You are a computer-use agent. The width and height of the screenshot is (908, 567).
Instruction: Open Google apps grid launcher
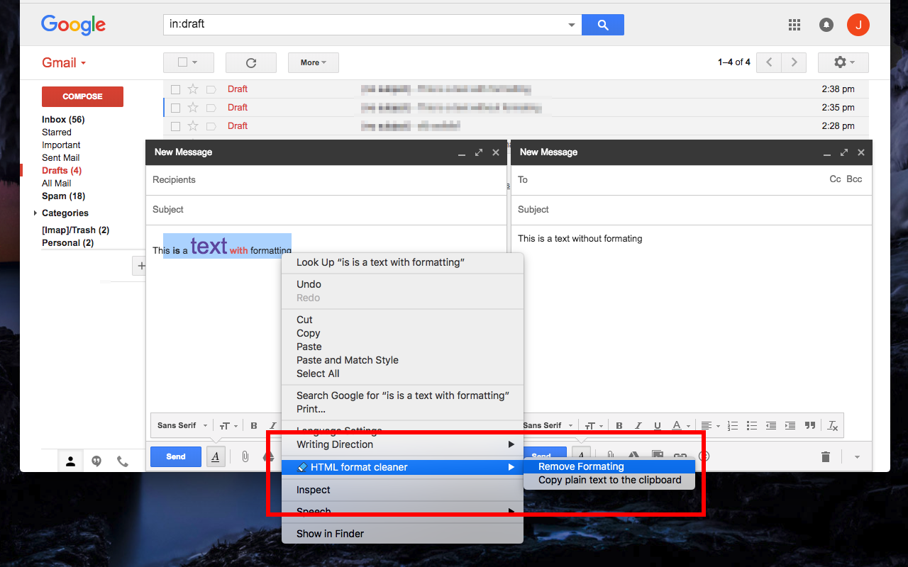794,24
